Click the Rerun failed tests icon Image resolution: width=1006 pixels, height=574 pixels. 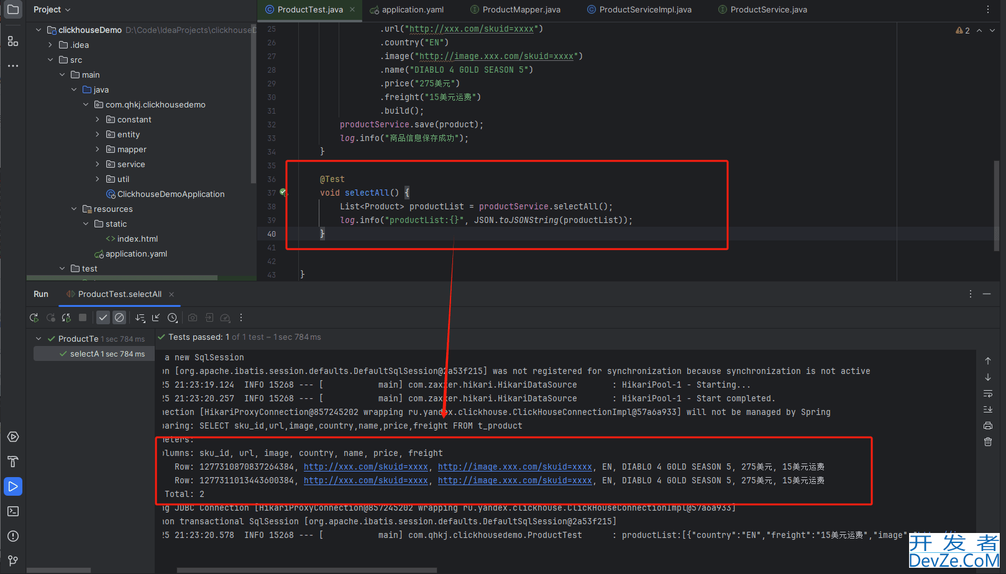tap(51, 317)
